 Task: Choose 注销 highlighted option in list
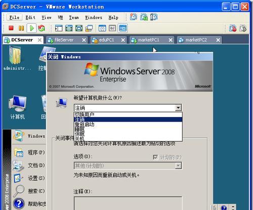pos(128,120)
